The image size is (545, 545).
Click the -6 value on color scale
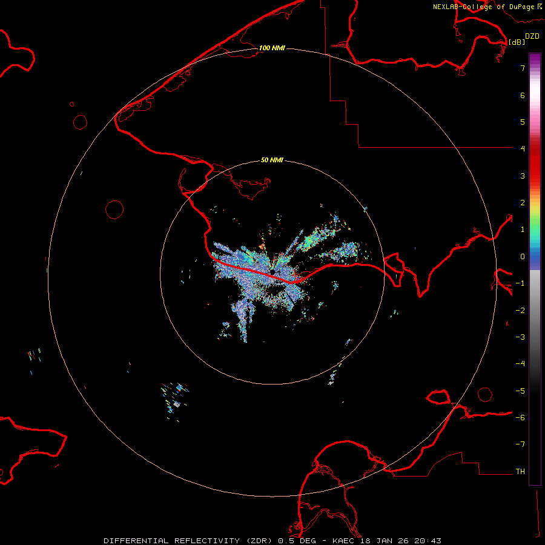tap(520, 418)
